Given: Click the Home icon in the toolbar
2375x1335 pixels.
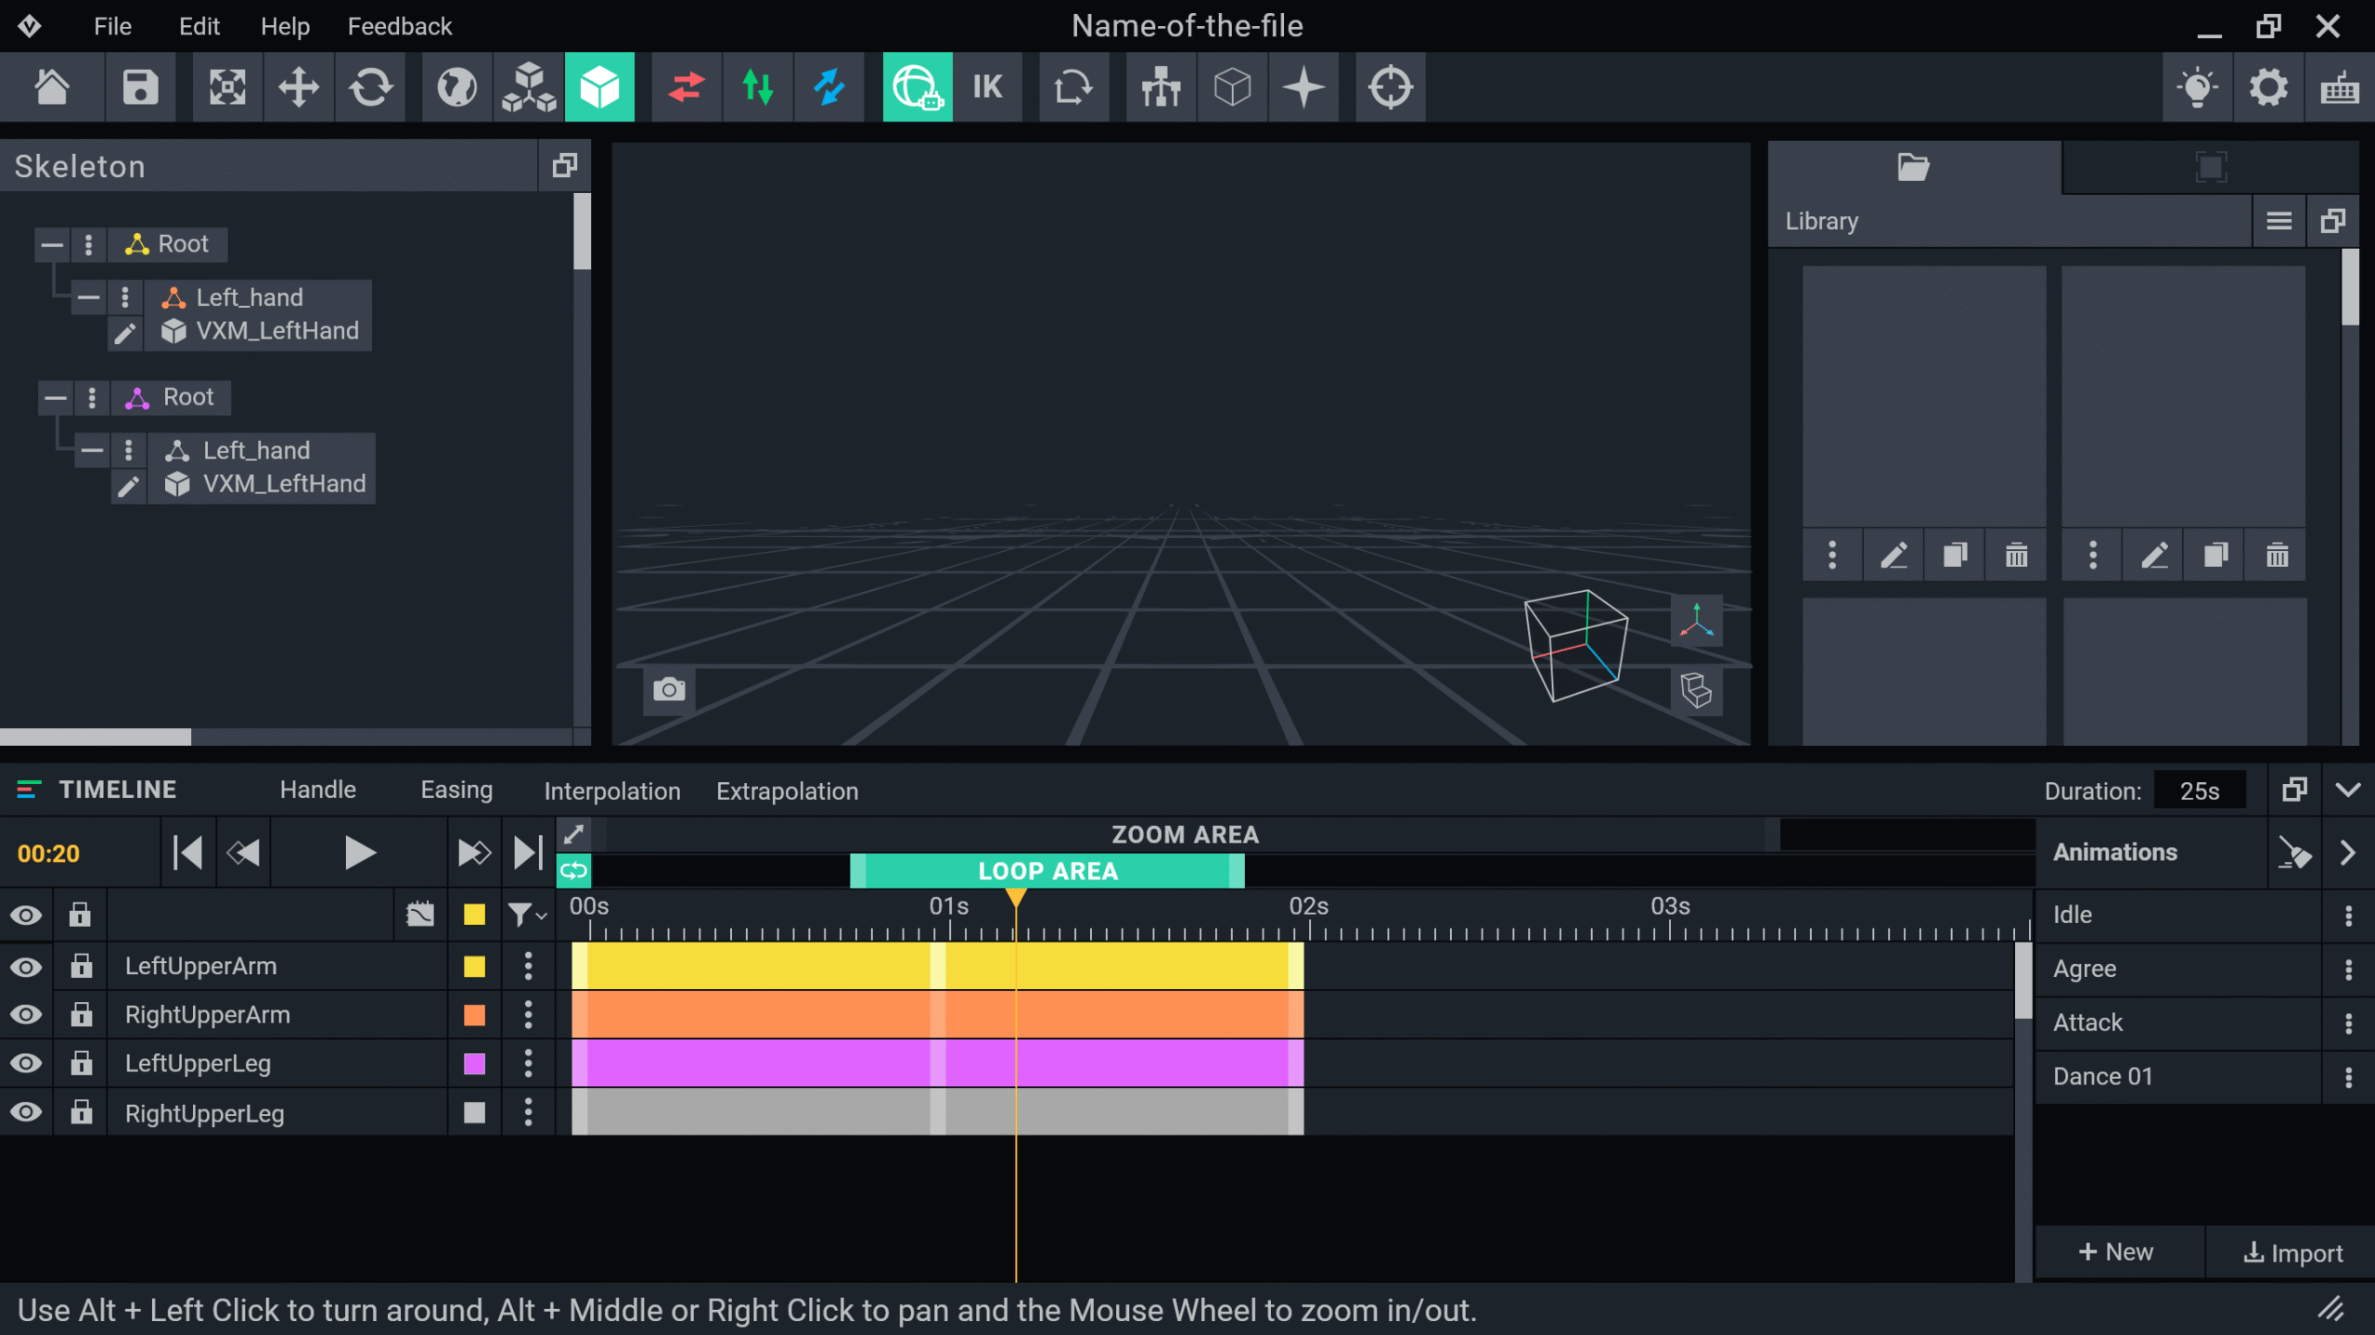Looking at the screenshot, I should tap(53, 86).
